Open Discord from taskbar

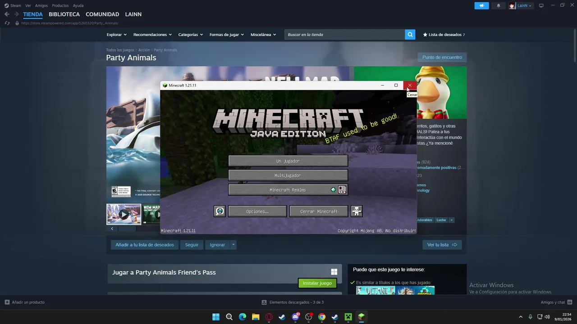[295, 317]
